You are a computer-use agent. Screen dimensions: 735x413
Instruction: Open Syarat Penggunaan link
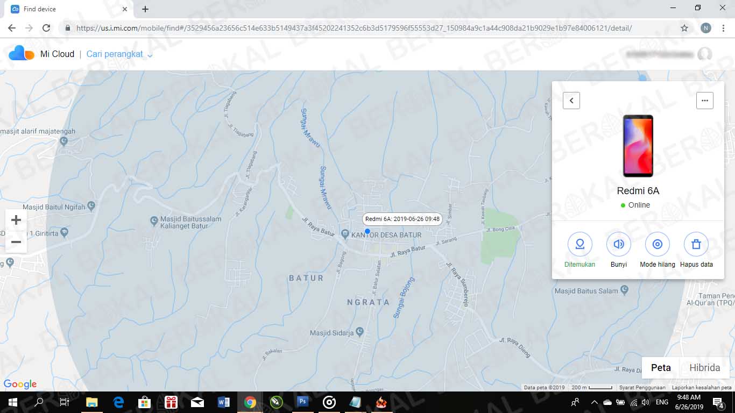click(642, 388)
